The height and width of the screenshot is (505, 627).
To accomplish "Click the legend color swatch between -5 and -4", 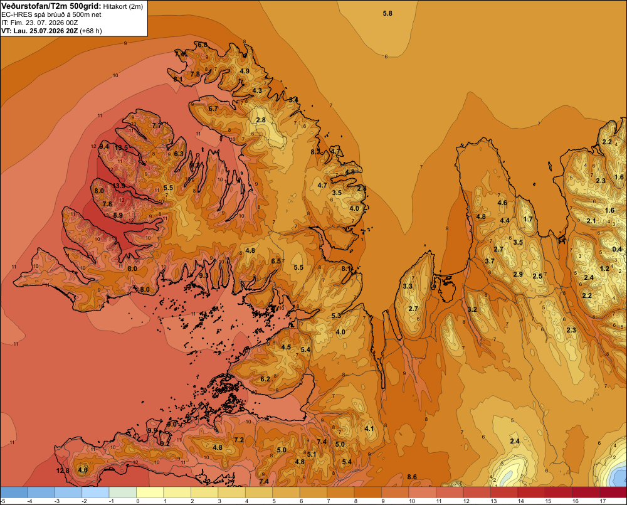I will 14,492.
